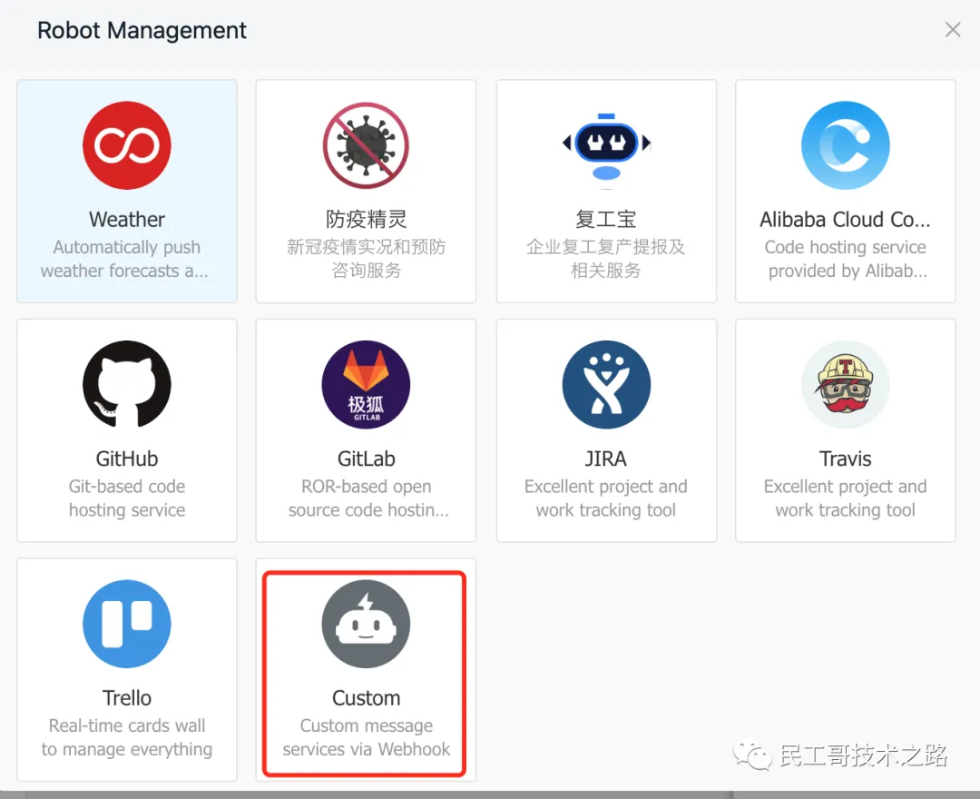Click 'Real-time cards wall to manage everything' text
Viewport: 980px width, 799px height.
(127, 738)
